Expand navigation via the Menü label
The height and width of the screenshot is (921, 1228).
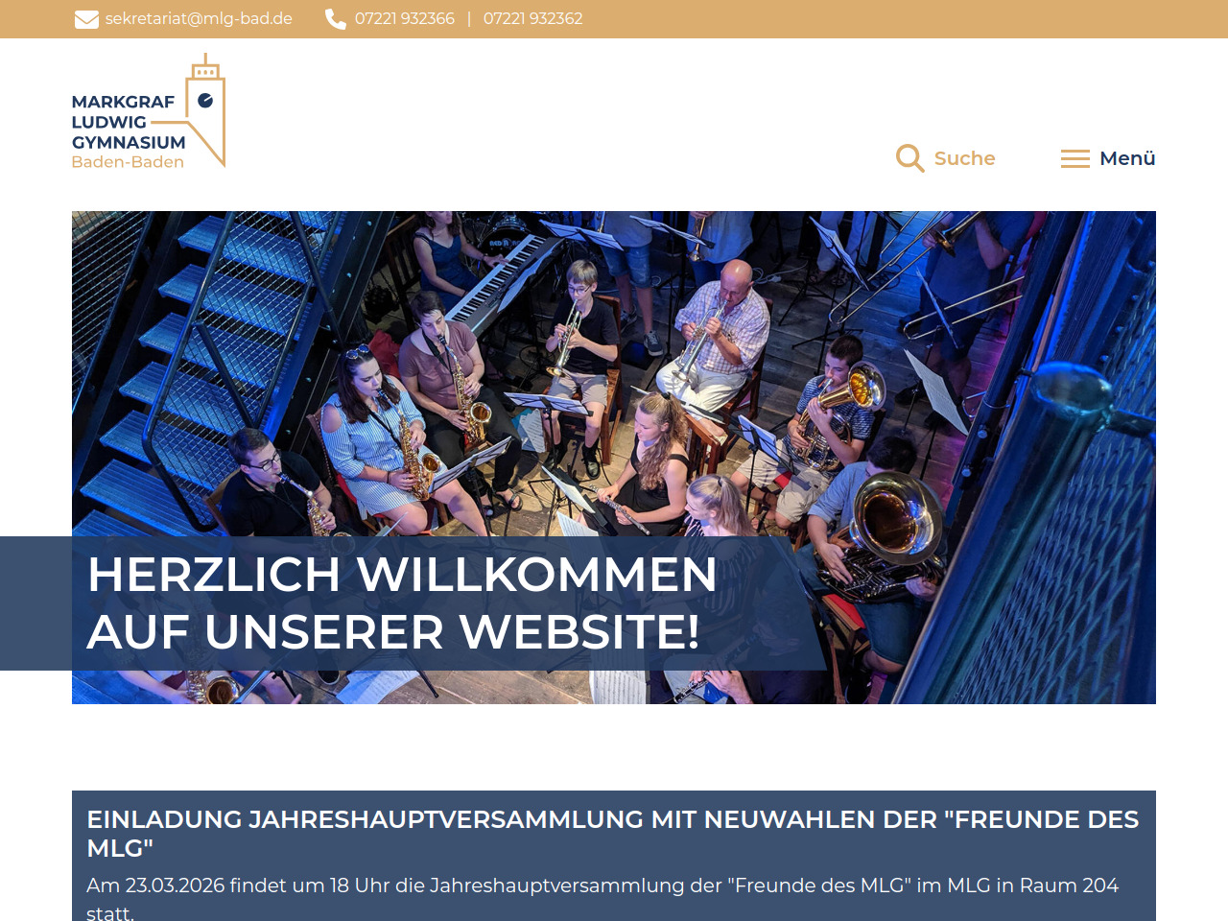1127,158
